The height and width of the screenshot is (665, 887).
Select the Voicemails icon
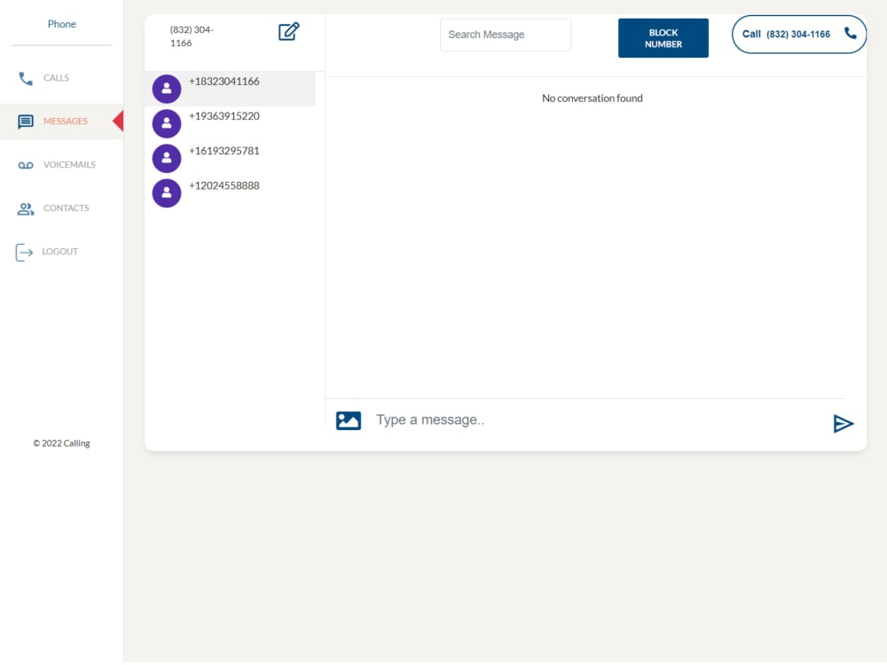tap(24, 164)
